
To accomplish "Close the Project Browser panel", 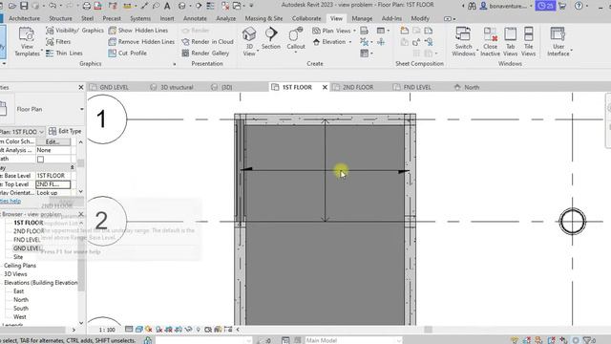I will (81, 214).
